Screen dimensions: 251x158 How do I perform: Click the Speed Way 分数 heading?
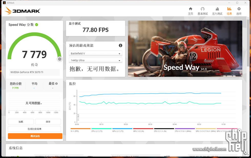point(21,25)
